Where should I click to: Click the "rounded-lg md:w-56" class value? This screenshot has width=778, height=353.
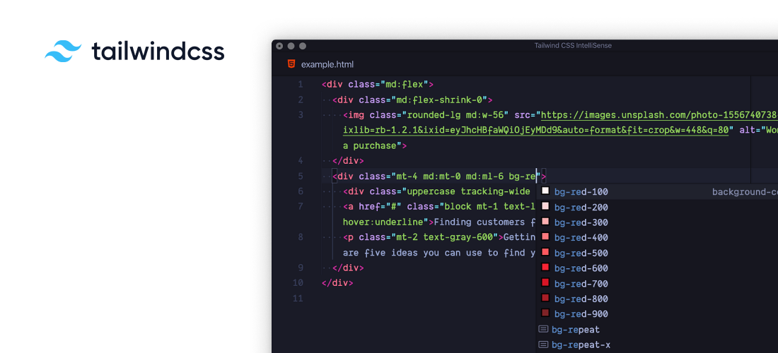pos(455,115)
